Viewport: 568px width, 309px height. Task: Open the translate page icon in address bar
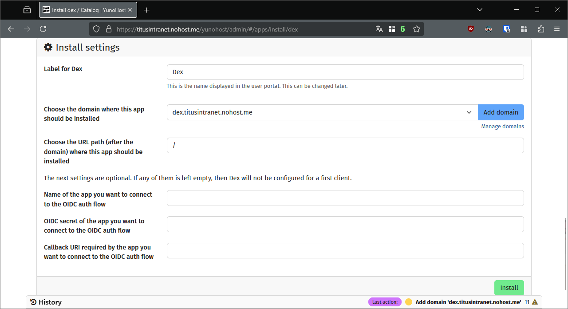pos(379,29)
